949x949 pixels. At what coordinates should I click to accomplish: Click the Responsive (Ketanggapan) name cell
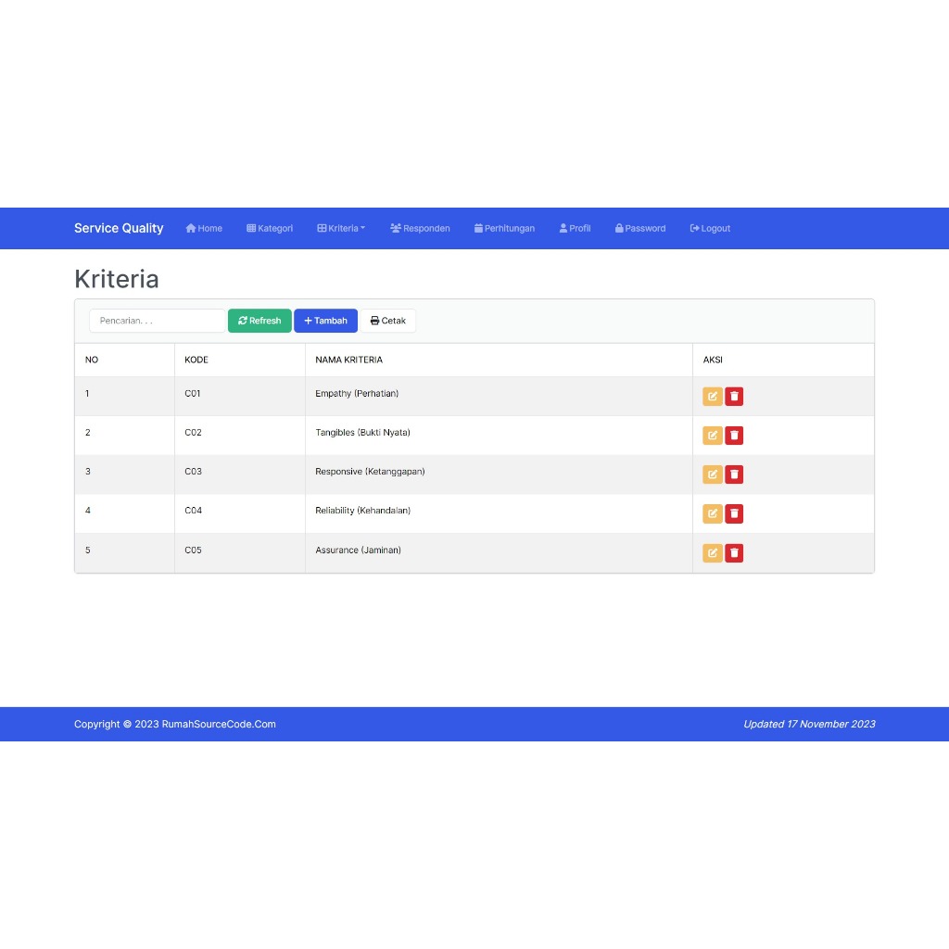tap(499, 474)
